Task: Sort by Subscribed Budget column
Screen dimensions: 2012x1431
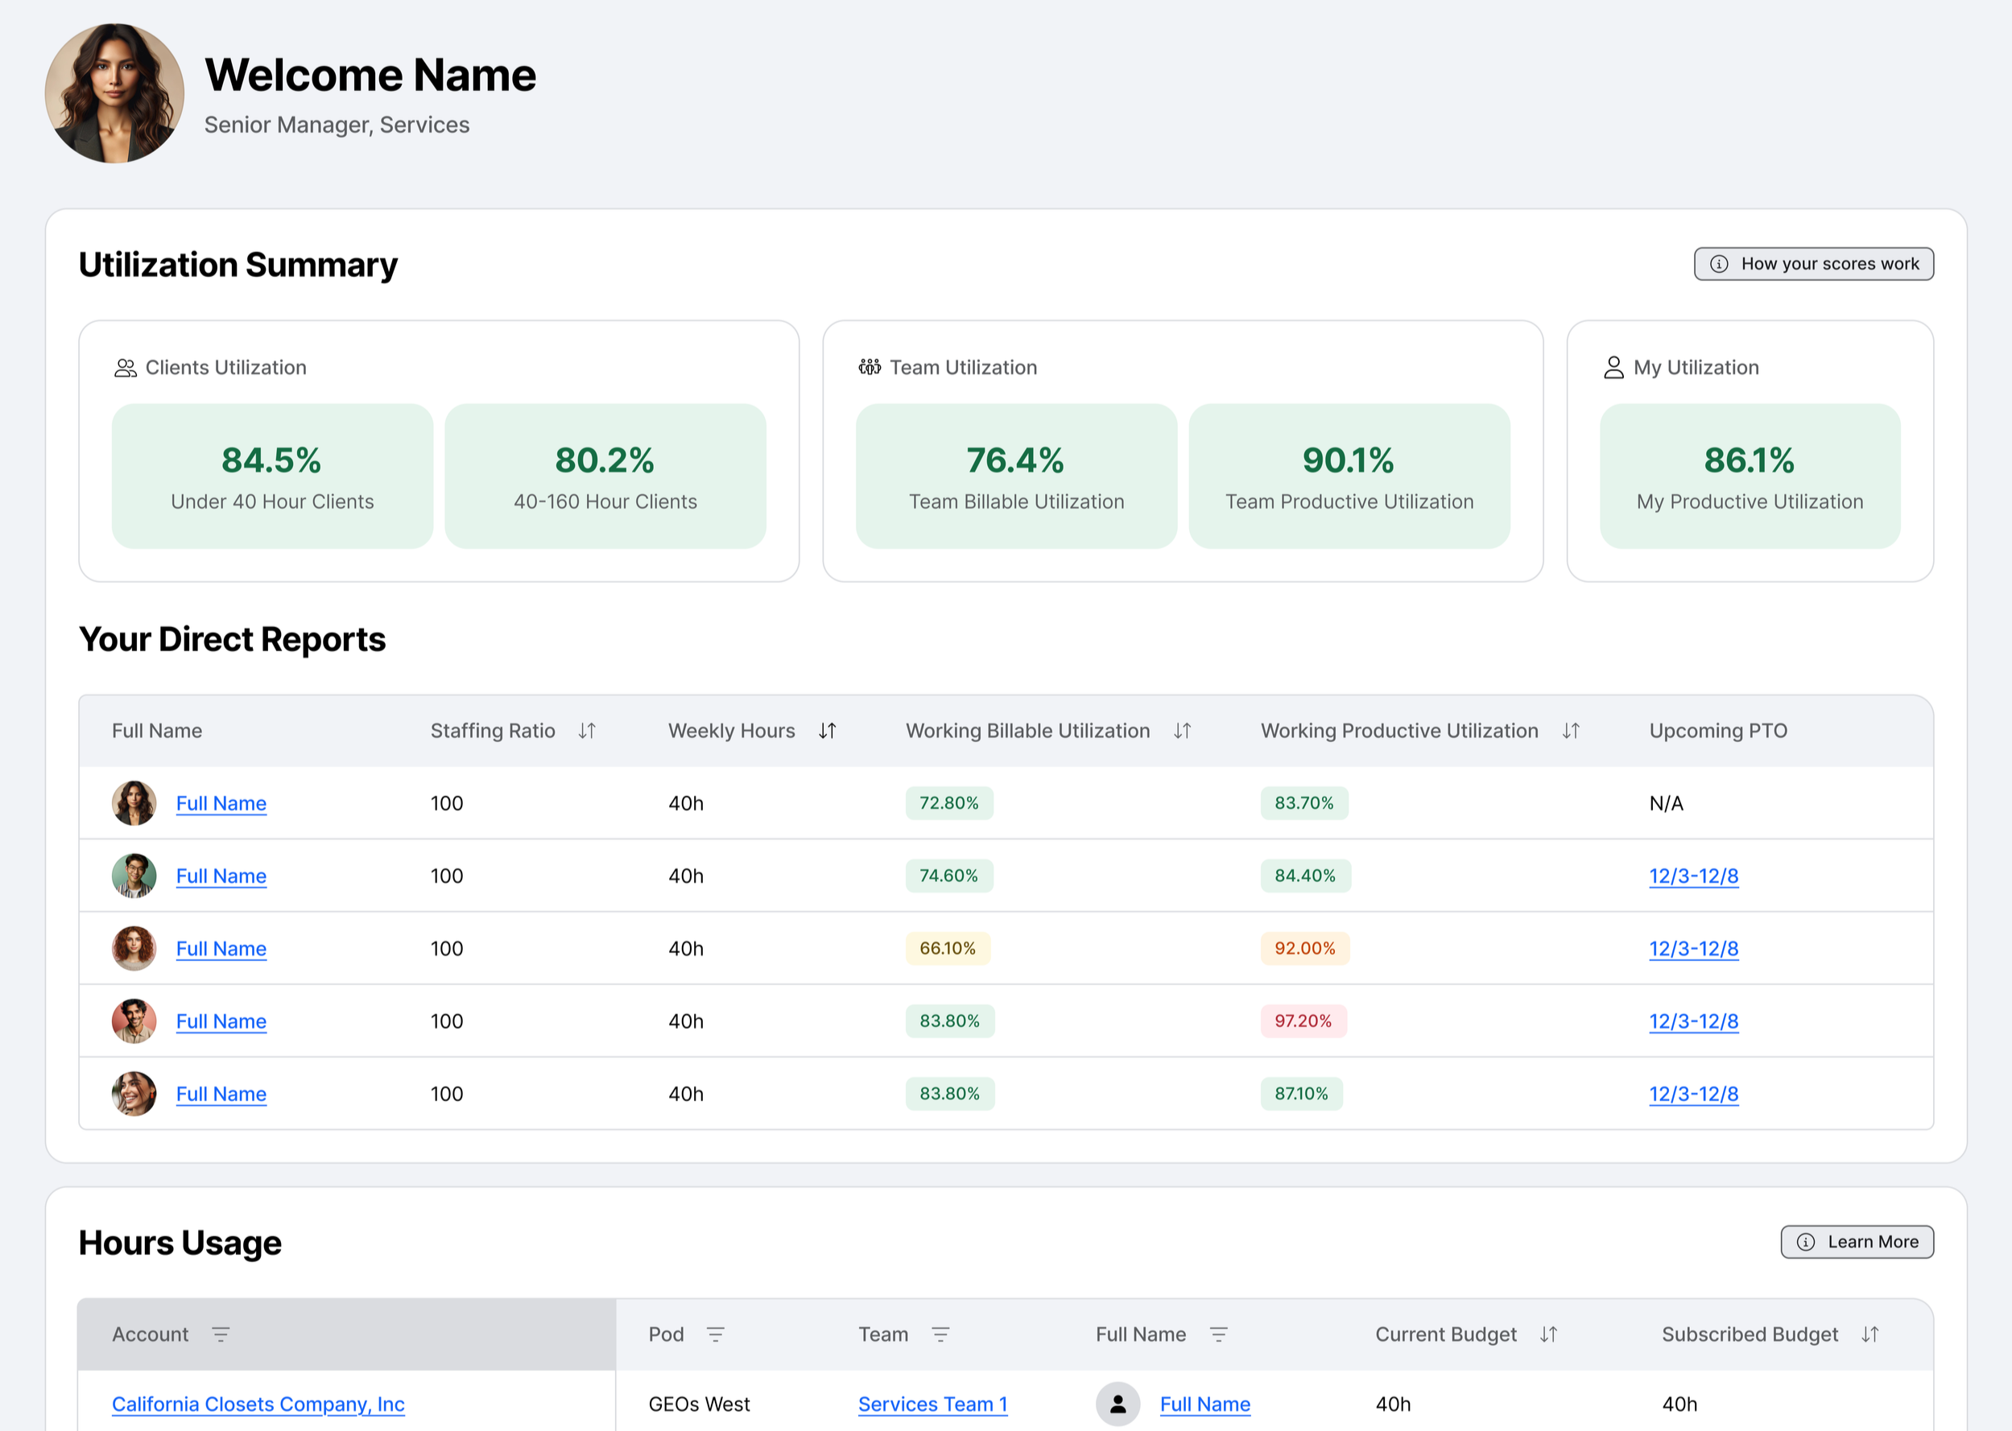Action: 1870,1334
